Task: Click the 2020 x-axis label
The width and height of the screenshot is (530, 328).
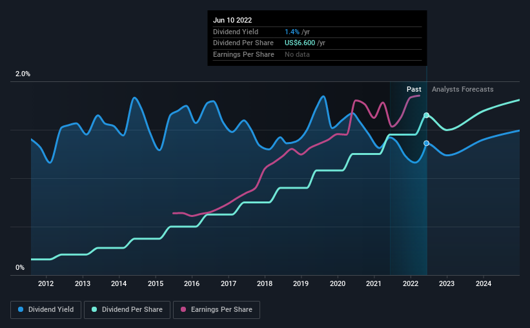Action: click(x=338, y=283)
